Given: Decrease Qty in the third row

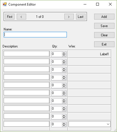Looking at the screenshot, I should tap(64, 71).
